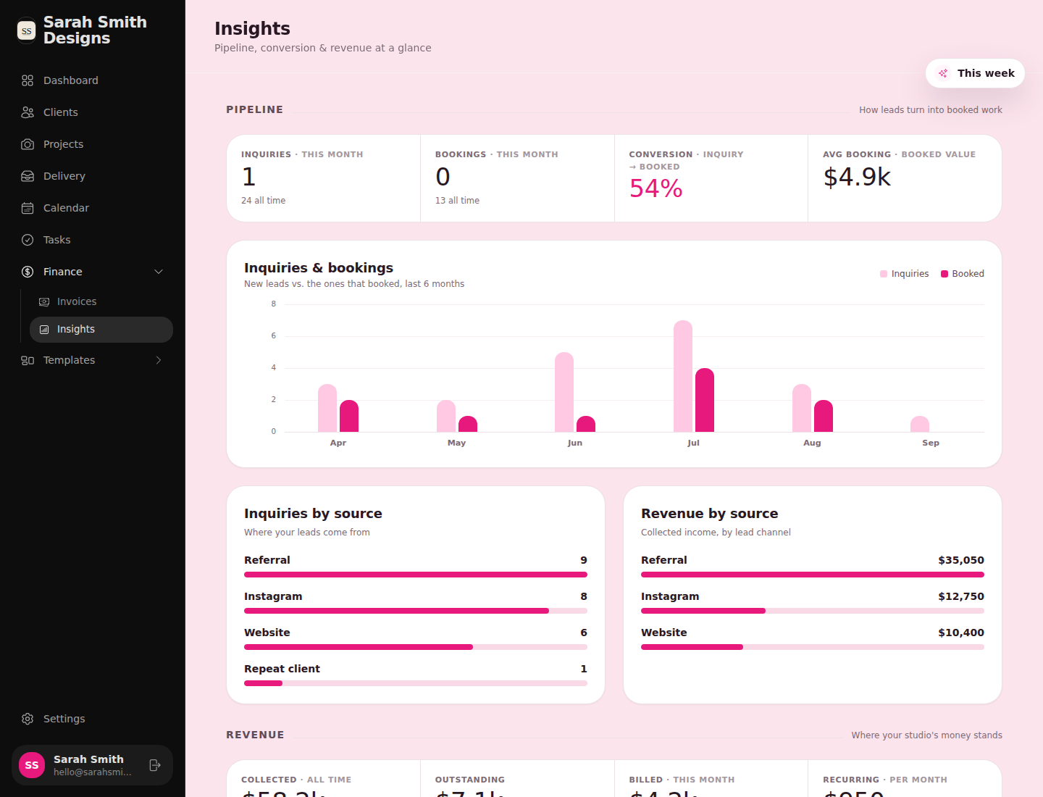The image size is (1043, 797).
Task: Click the Finance dollar icon
Action: point(28,272)
